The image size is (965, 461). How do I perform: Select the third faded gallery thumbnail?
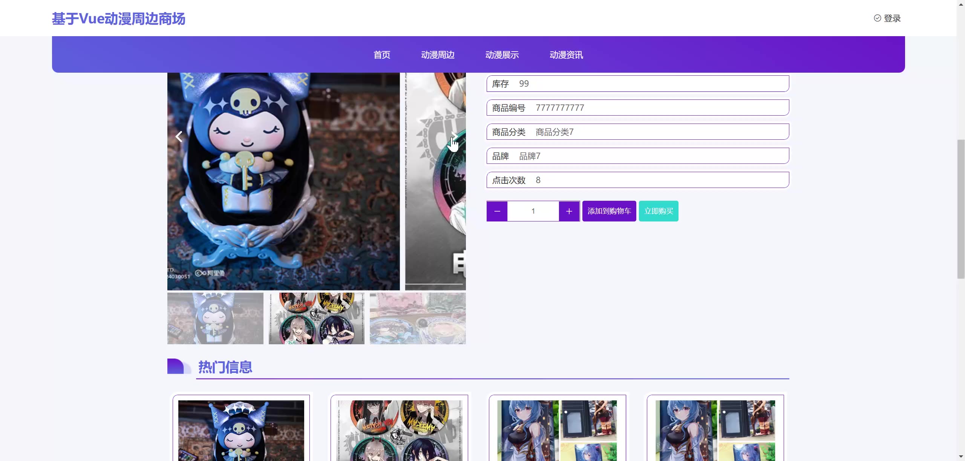click(417, 318)
